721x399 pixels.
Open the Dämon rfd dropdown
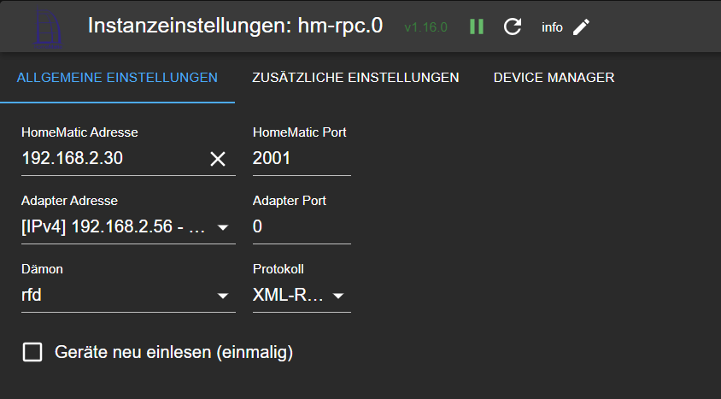click(x=128, y=295)
